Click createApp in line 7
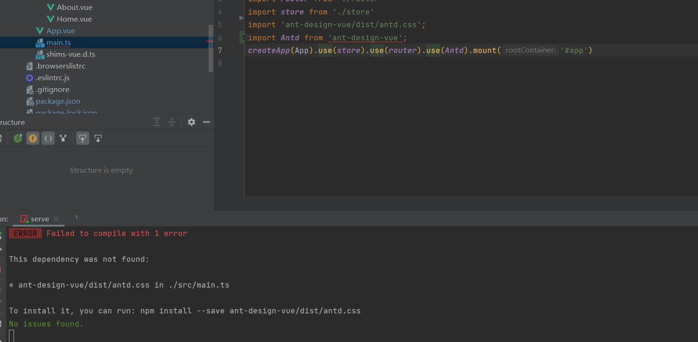This screenshot has width=698, height=342. click(x=269, y=50)
